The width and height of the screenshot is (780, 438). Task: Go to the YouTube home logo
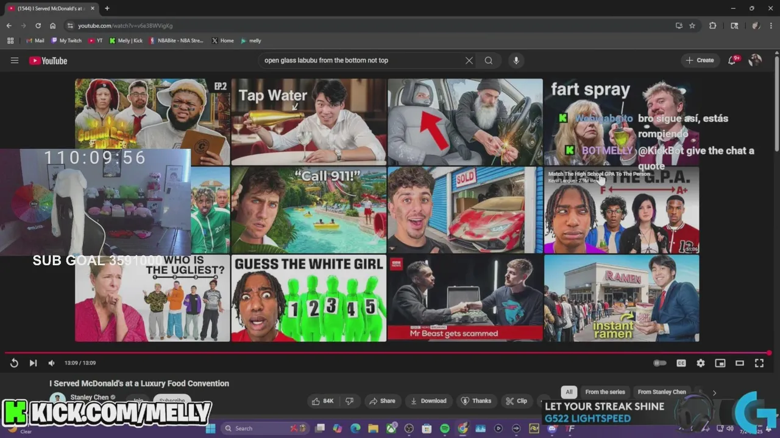pyautogui.click(x=48, y=60)
